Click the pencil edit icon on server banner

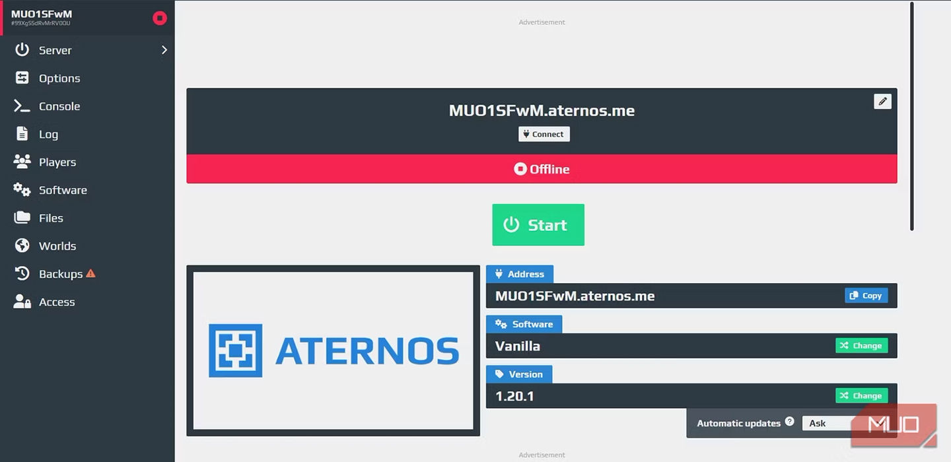(x=882, y=101)
